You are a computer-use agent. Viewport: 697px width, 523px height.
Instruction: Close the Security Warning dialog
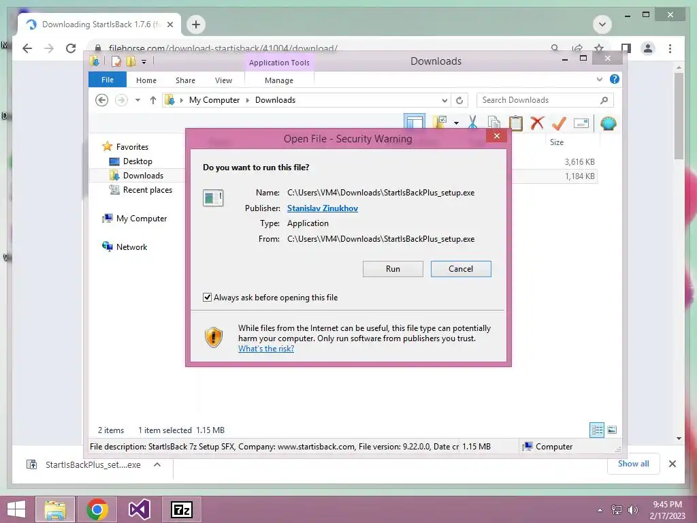[x=496, y=136]
